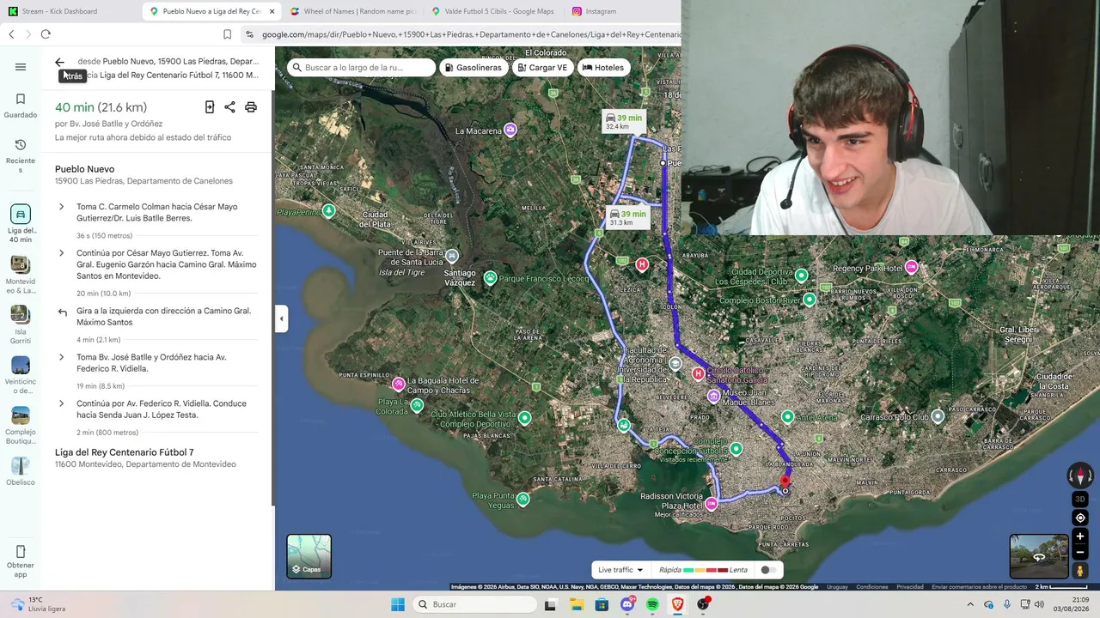This screenshot has height=618, width=1100.
Task: Click Obtener app in the sidebar
Action: click(21, 561)
